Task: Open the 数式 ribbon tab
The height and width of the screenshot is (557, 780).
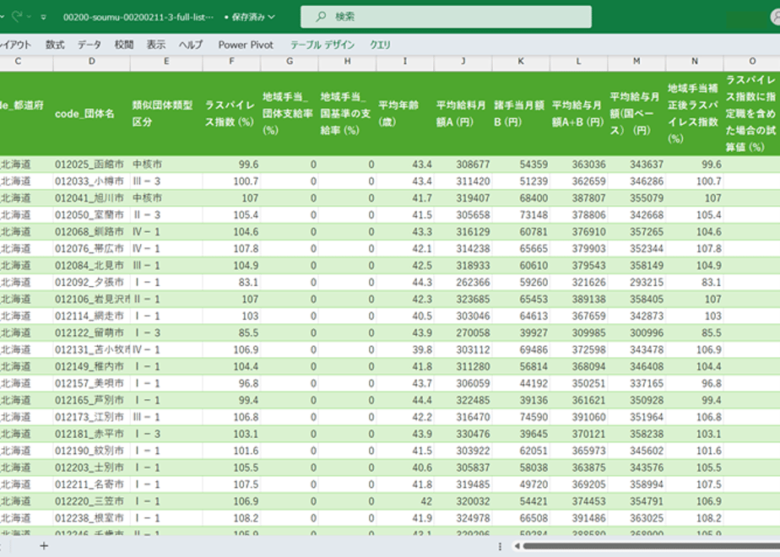Action: (55, 45)
